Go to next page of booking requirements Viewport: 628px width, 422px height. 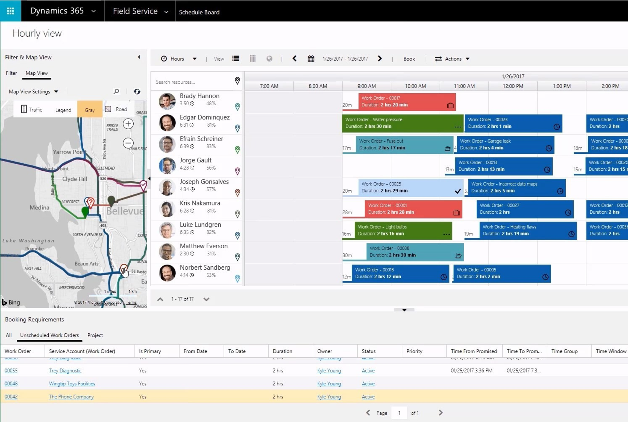coord(441,413)
